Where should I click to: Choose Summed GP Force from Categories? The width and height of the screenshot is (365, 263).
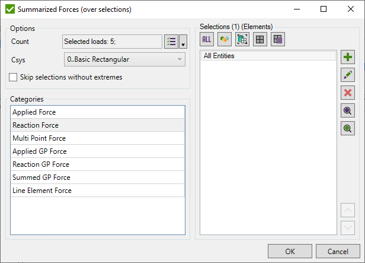pos(97,178)
